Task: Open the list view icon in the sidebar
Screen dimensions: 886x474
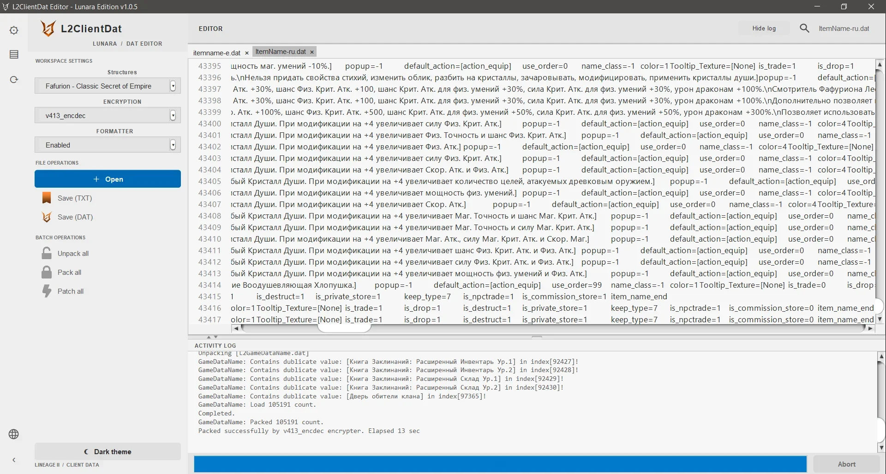Action: [14, 54]
